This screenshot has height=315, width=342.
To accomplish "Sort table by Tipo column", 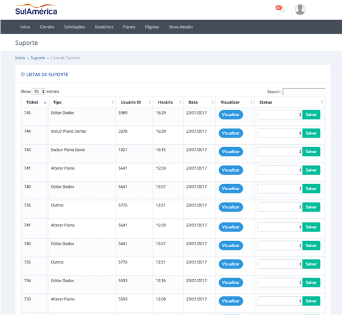I will point(82,102).
